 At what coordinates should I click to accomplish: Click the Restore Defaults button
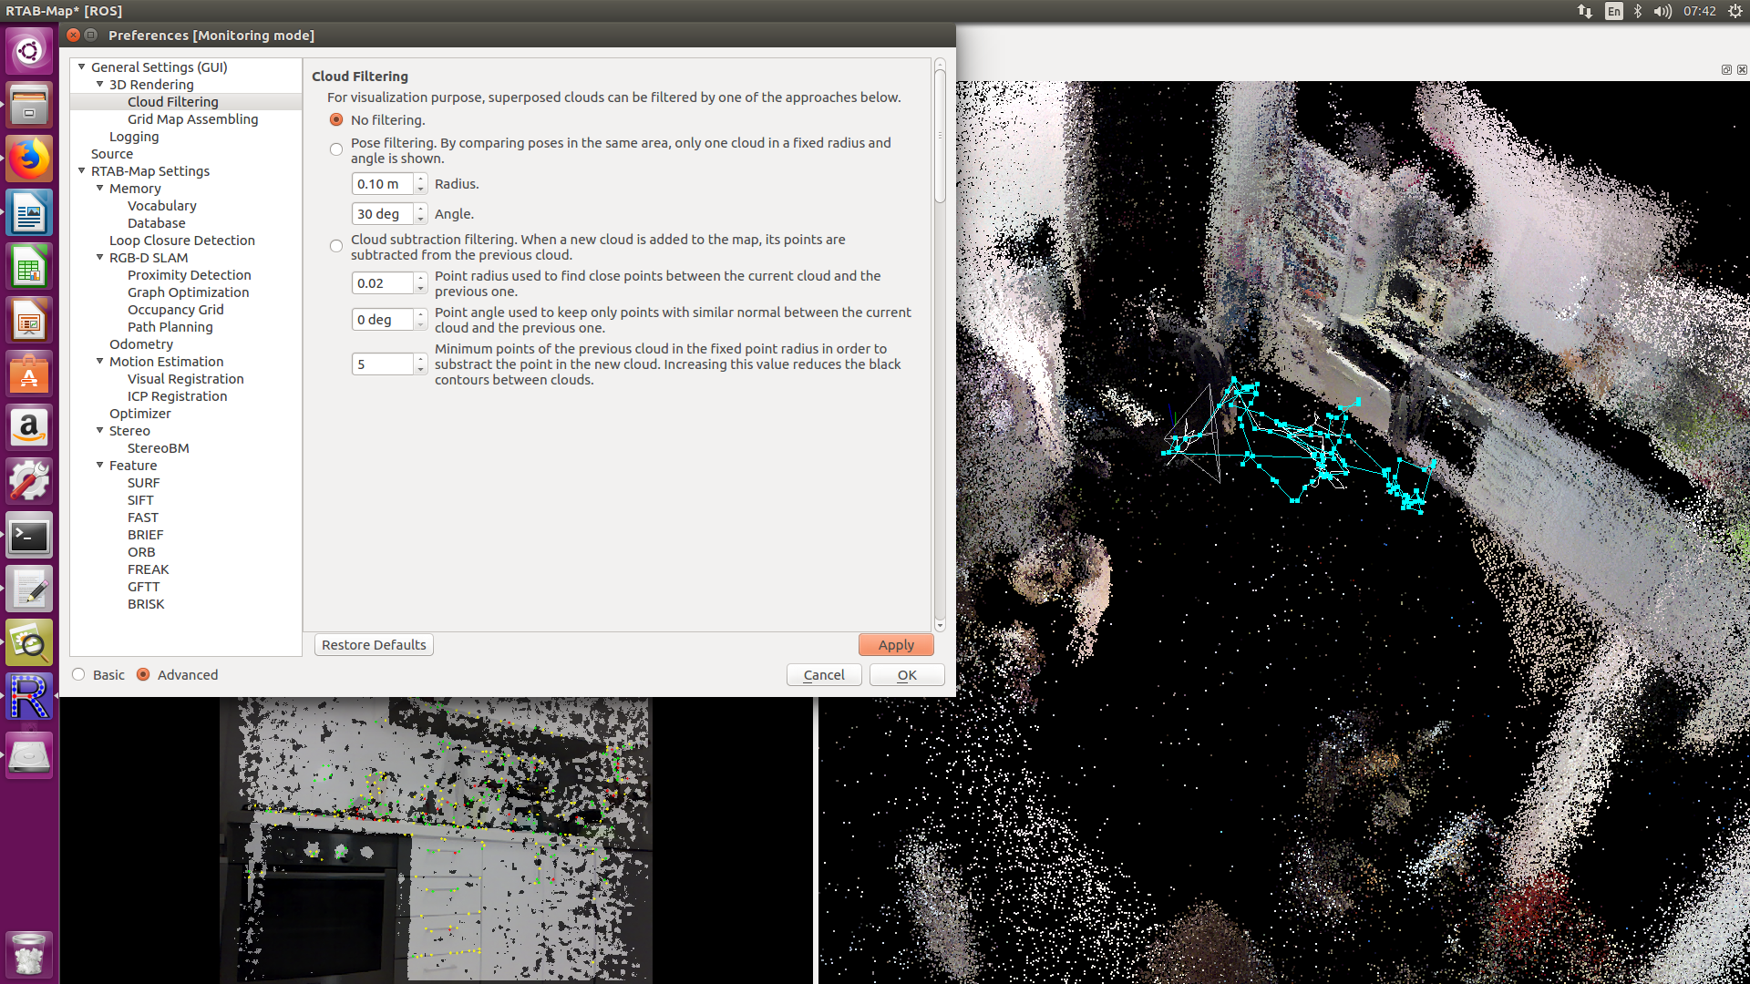[x=374, y=645]
